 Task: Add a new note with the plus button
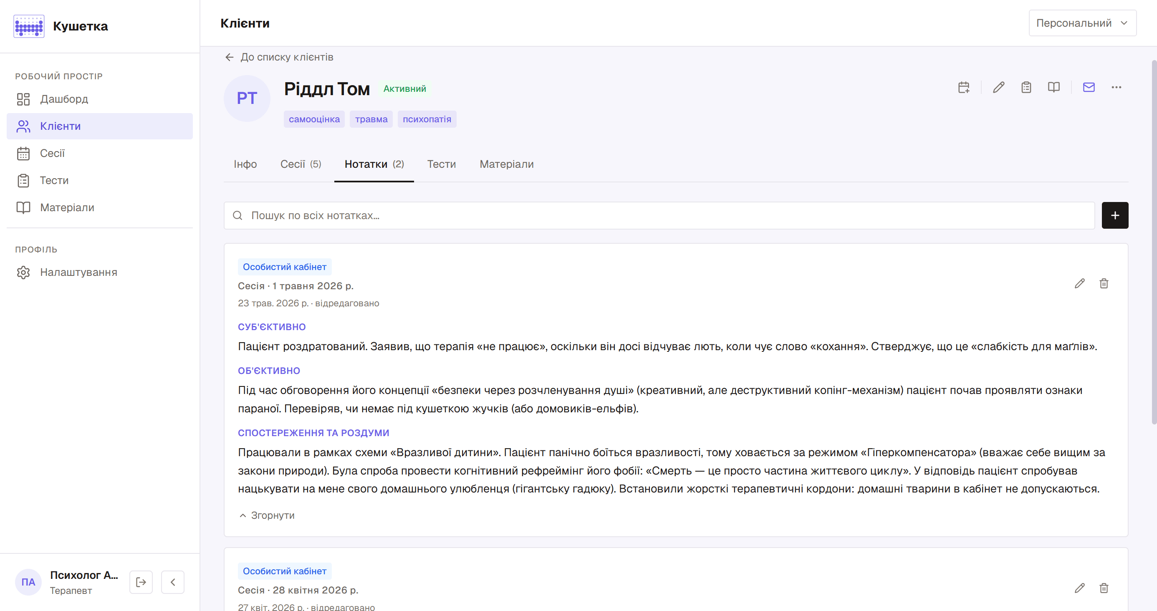coord(1115,216)
